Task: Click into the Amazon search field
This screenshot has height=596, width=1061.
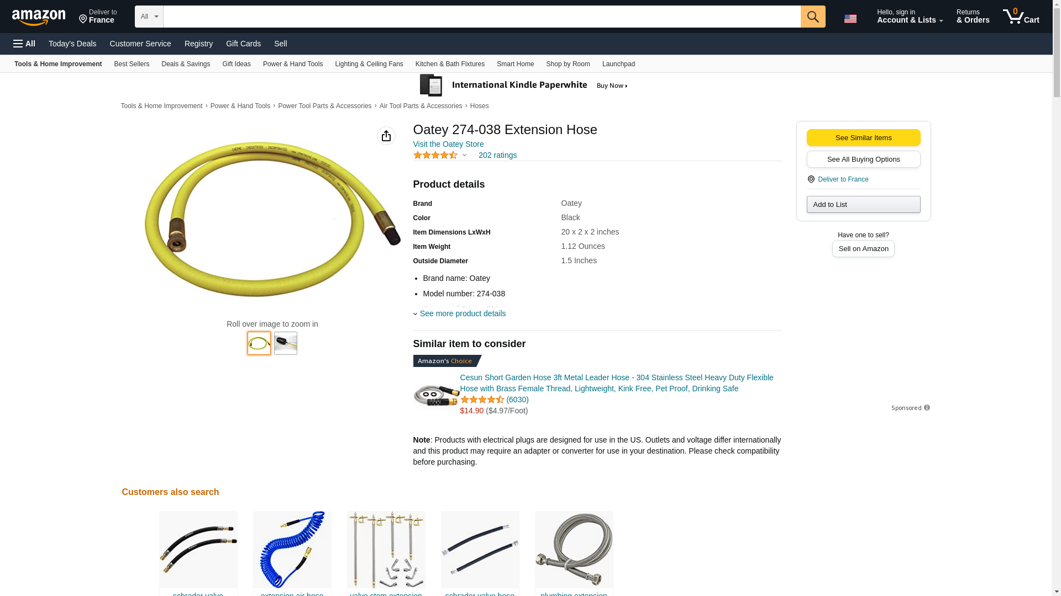Action: [482, 17]
